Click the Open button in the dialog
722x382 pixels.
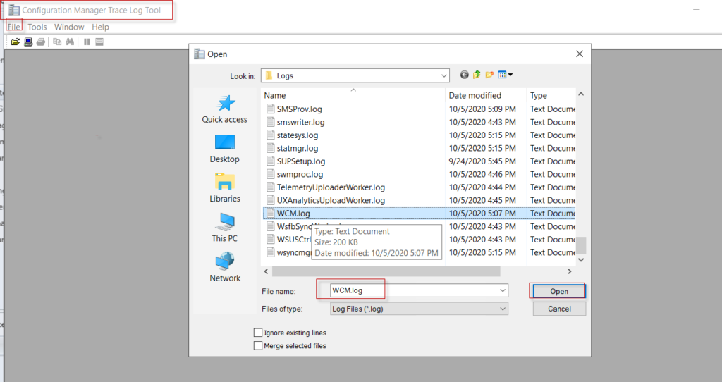pyautogui.click(x=559, y=291)
